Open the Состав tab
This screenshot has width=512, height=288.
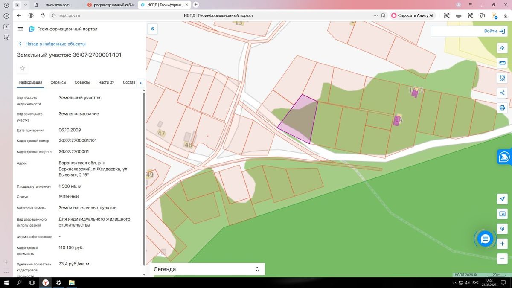click(x=129, y=82)
